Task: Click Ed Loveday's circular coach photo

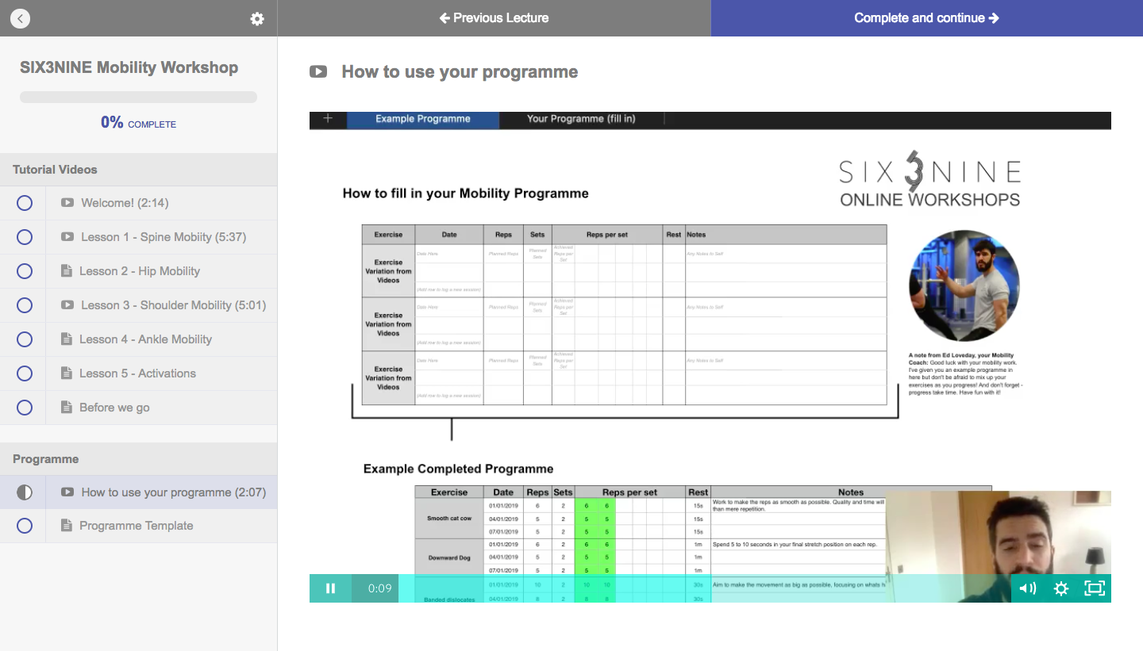Action: [964, 285]
